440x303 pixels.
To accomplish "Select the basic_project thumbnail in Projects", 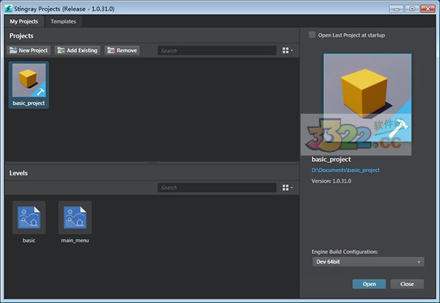I will [29, 85].
